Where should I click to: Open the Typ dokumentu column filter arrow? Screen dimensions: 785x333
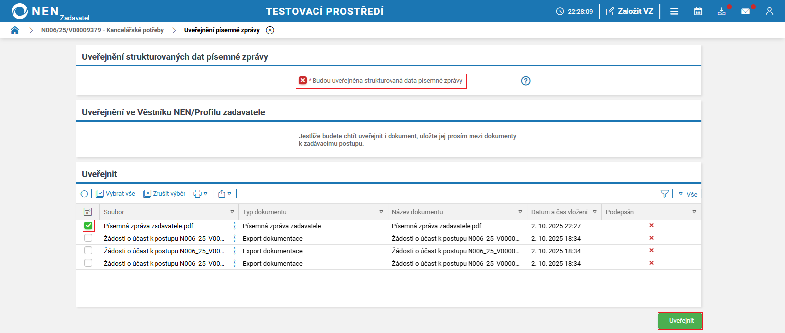click(381, 212)
